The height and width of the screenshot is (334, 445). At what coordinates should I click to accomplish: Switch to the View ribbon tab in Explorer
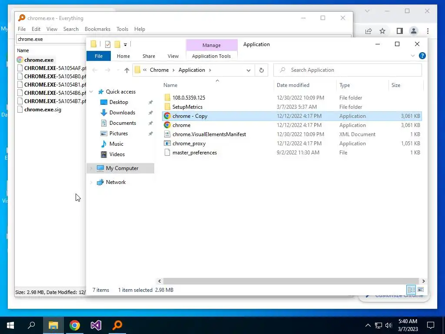click(173, 56)
